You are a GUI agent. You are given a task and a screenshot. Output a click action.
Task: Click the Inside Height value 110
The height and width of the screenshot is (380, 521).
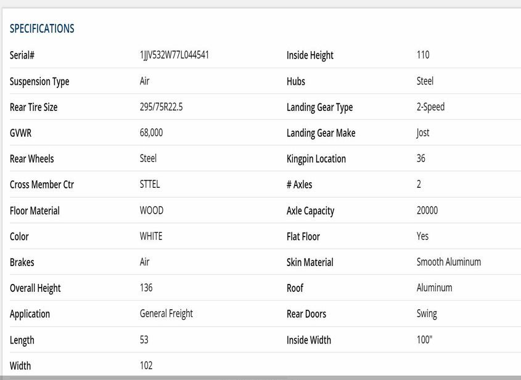pyautogui.click(x=423, y=55)
